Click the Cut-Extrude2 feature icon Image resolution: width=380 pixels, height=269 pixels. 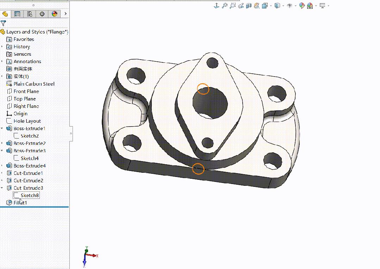[x=9, y=181]
